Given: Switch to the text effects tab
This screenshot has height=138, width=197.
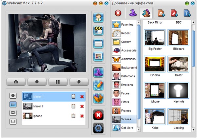Looking at the screenshot, I should 187,13.
